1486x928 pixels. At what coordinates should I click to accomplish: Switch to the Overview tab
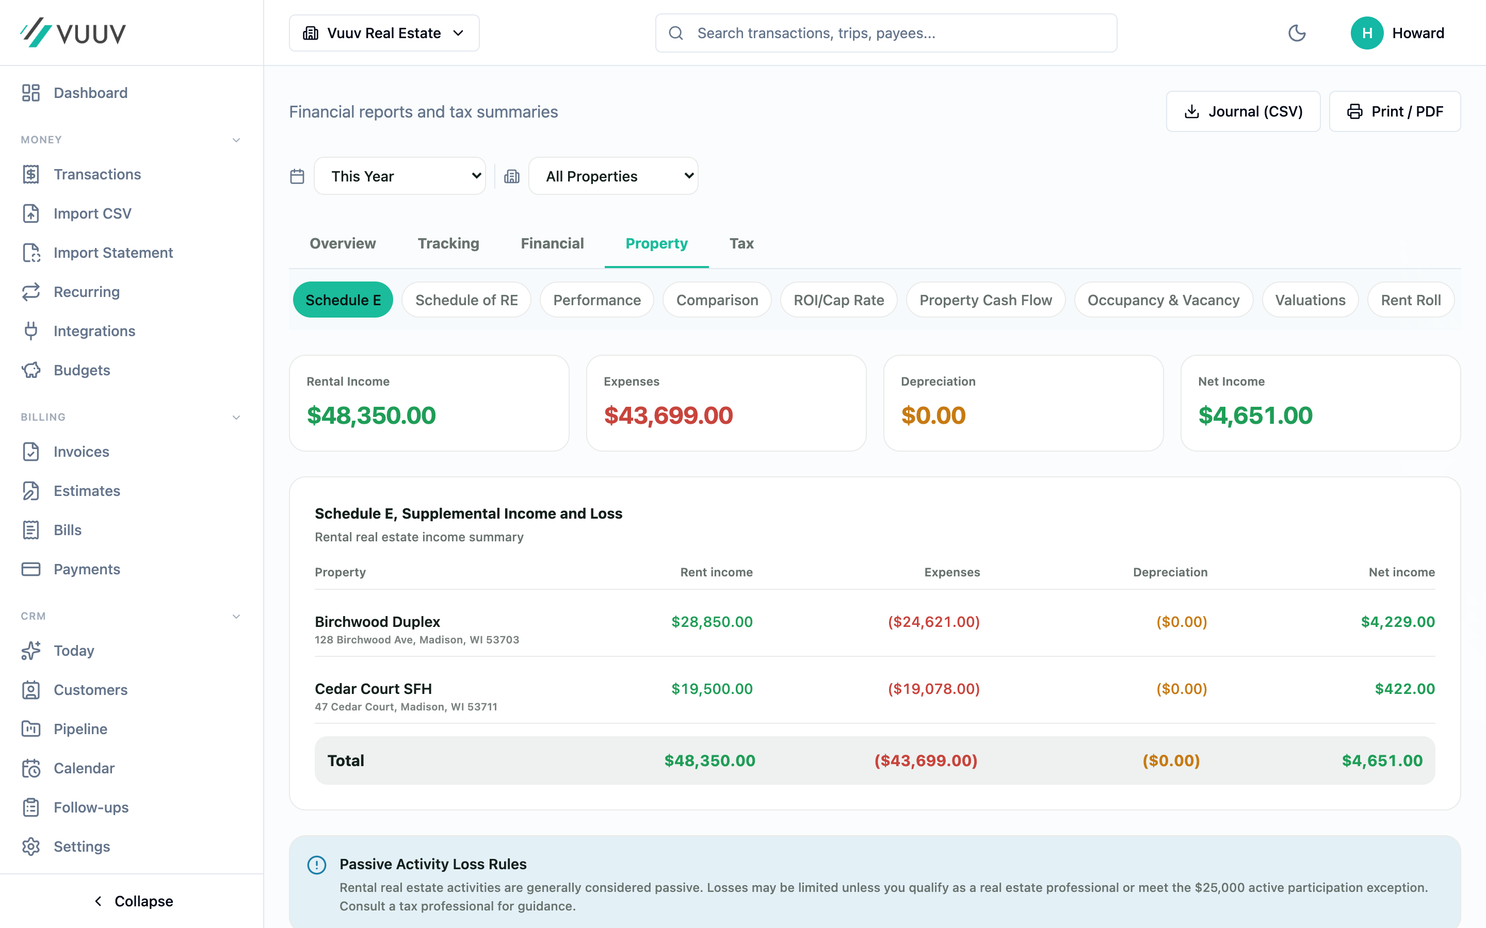[x=343, y=244]
